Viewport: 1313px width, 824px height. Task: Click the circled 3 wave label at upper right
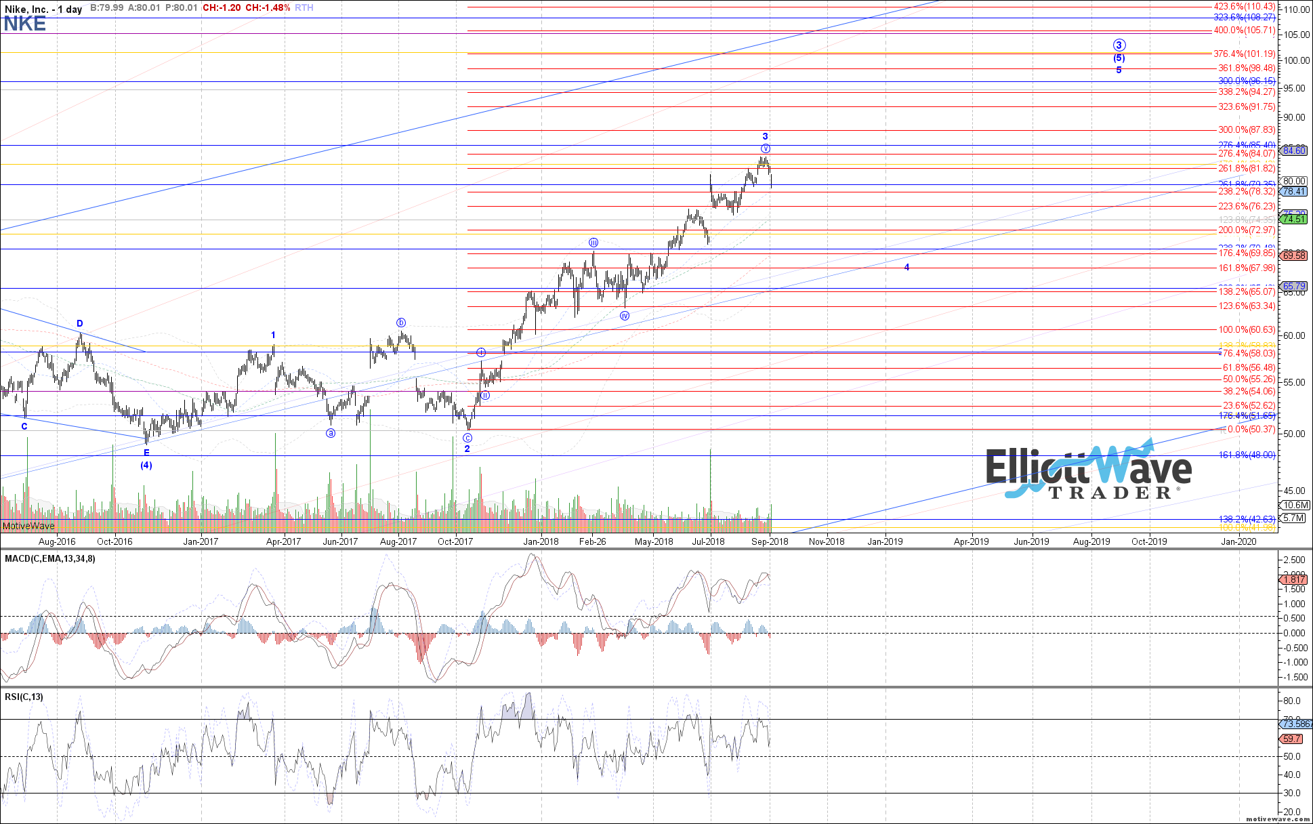click(x=1119, y=45)
